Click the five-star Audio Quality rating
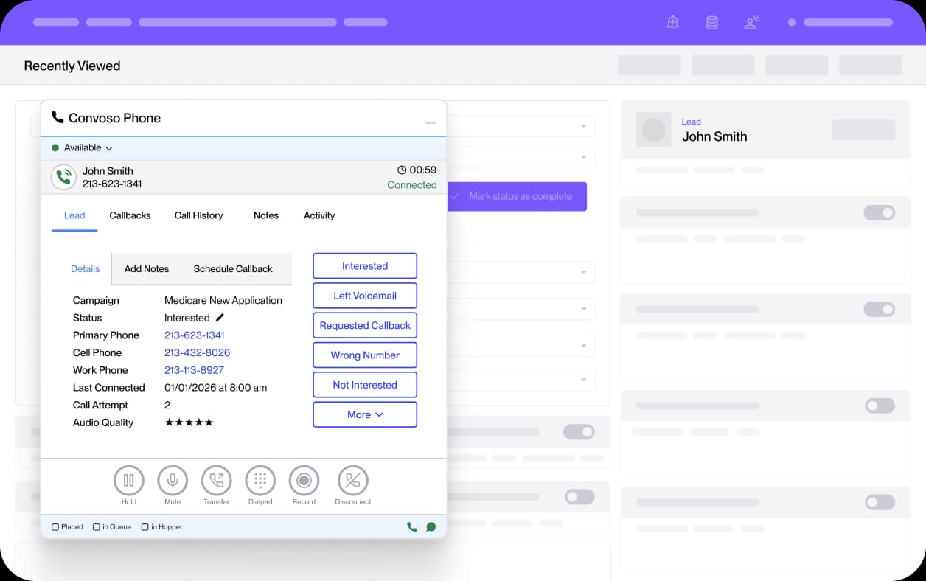 189,422
